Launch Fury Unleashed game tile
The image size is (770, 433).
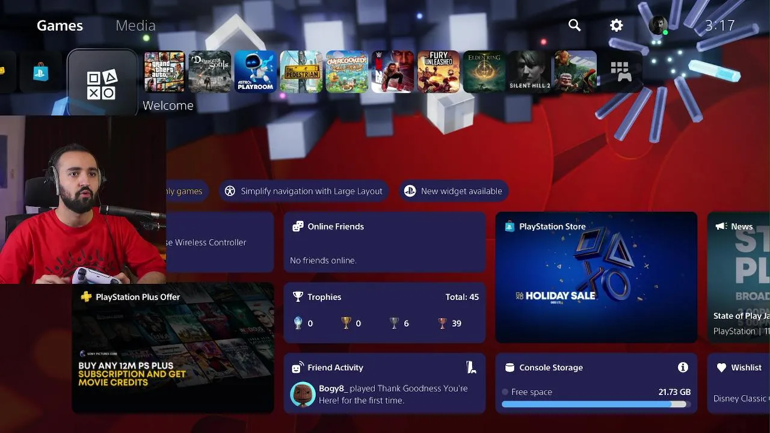pyautogui.click(x=439, y=72)
